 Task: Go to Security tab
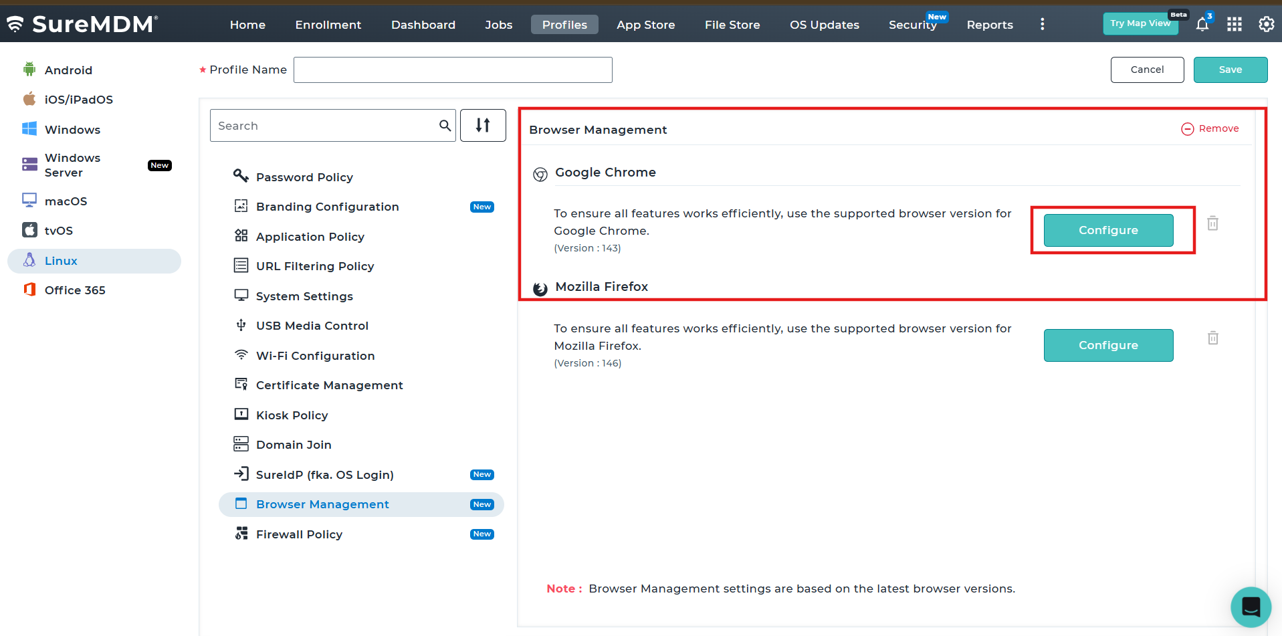pyautogui.click(x=913, y=25)
